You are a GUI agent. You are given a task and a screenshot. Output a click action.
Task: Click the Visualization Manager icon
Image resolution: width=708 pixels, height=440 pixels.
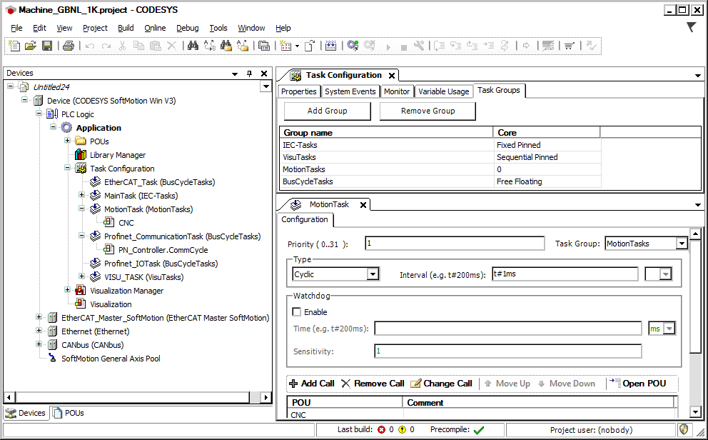click(81, 291)
